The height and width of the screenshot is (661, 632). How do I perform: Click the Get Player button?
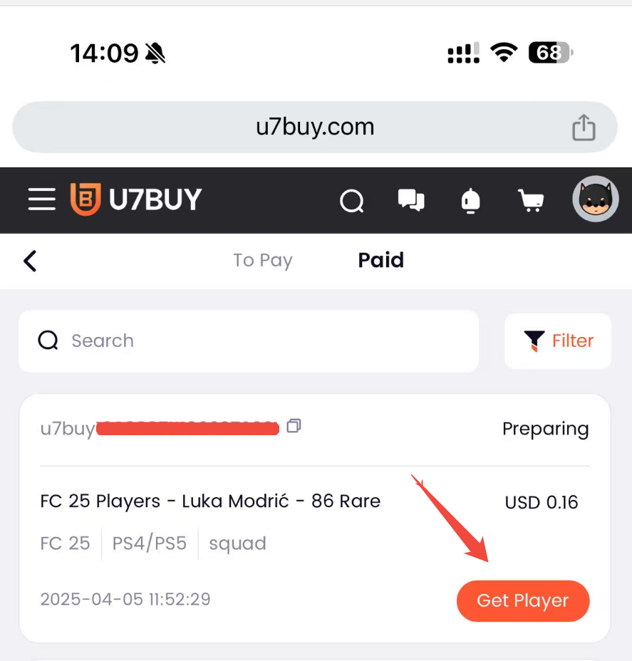[523, 600]
